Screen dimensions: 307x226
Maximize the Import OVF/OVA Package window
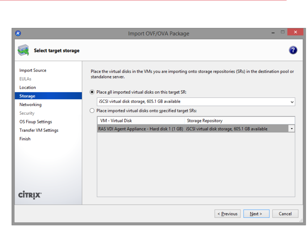[x=283, y=32]
